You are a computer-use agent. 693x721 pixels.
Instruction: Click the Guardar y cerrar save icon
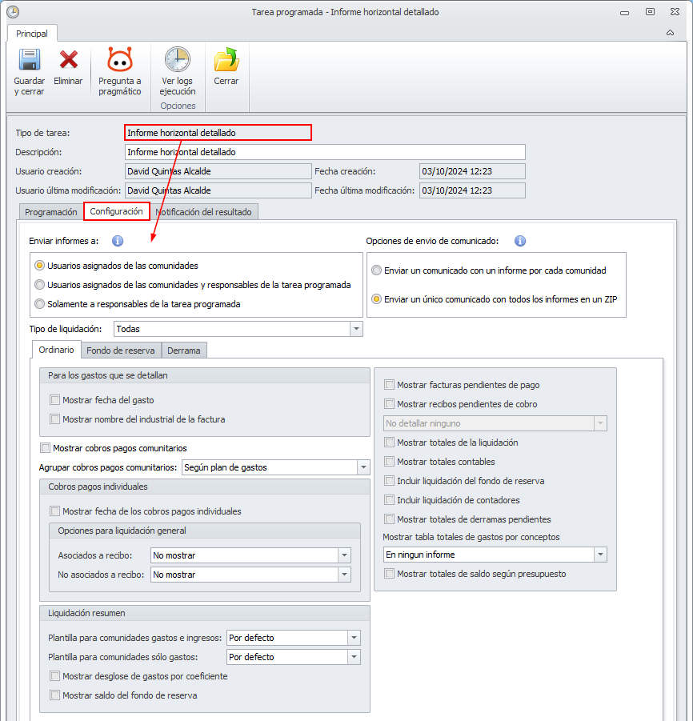point(30,60)
